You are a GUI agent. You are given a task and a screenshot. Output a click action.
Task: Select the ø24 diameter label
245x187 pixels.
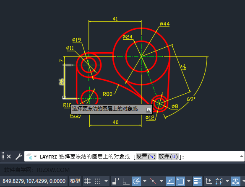(x=128, y=37)
